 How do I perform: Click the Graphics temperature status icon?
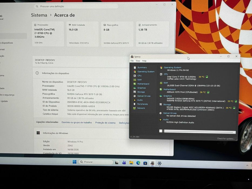(x=236, y=101)
